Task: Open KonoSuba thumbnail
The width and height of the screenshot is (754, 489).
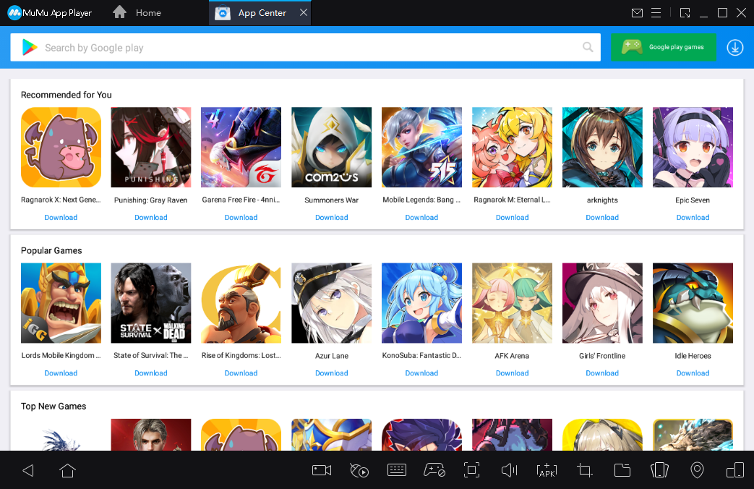Action: pos(421,303)
